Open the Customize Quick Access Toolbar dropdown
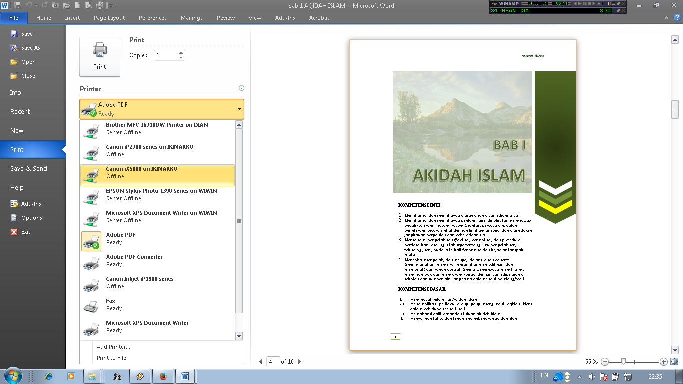 111,6
